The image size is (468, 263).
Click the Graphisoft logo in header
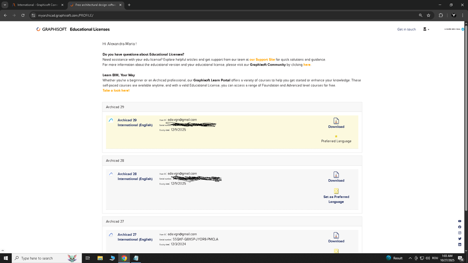52,29
